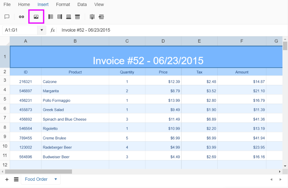Switch to the View tab
The height and width of the screenshot is (188, 288).
pyautogui.click(x=99, y=4)
